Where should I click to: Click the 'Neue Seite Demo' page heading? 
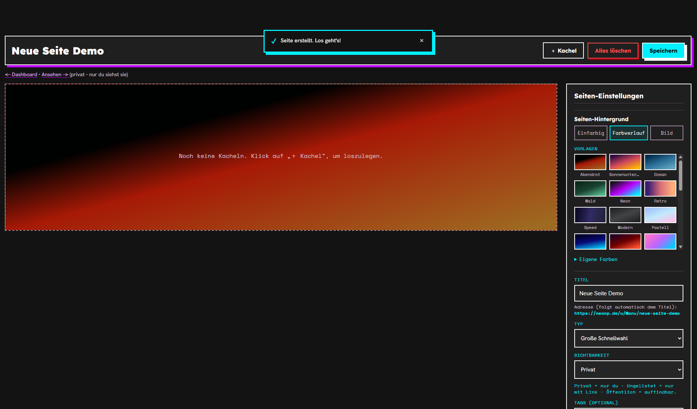point(58,51)
